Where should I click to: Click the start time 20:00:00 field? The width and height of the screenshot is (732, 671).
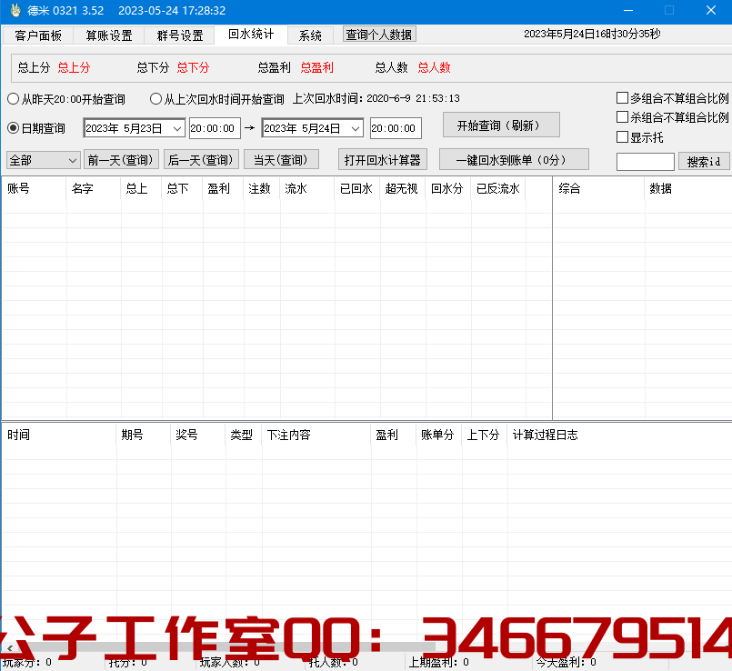tap(215, 128)
